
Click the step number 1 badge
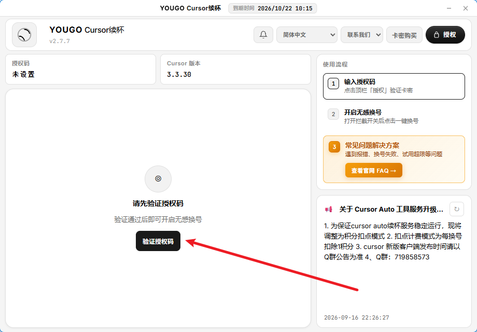point(333,84)
